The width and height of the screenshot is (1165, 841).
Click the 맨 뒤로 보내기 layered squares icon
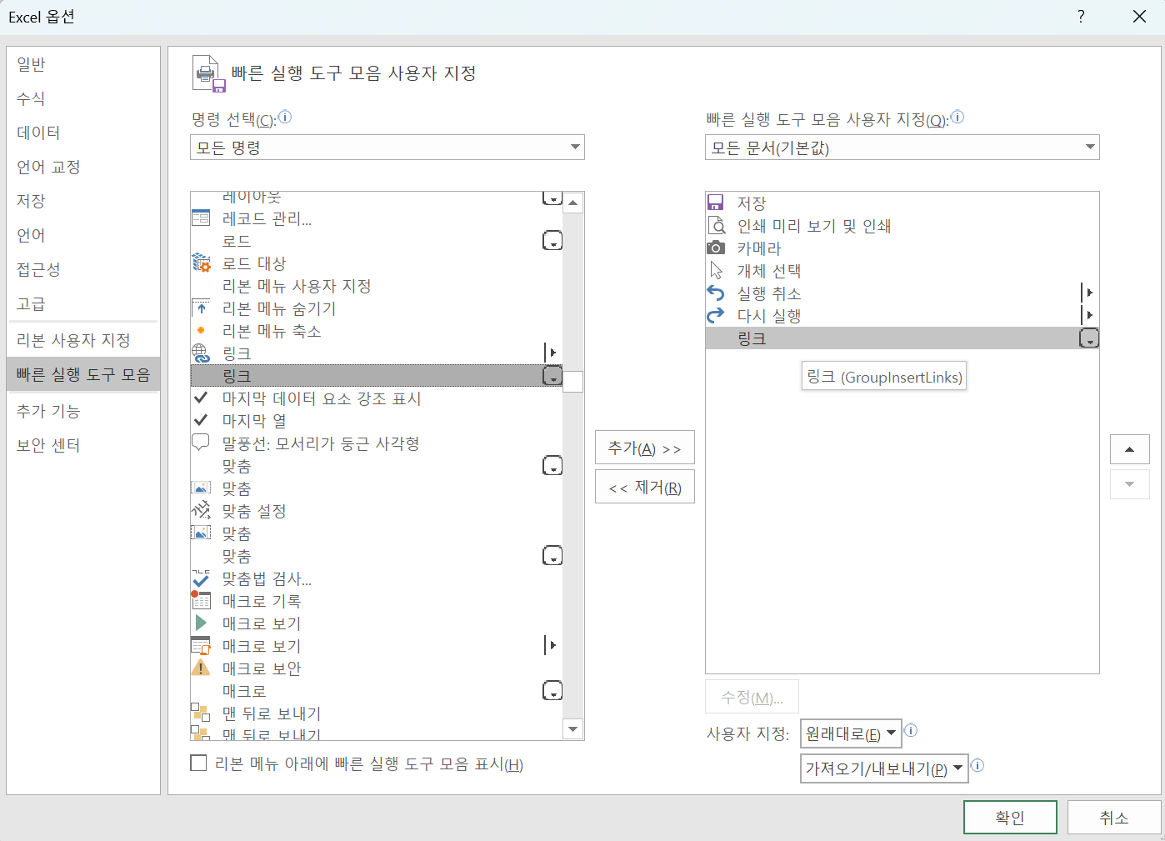(x=201, y=713)
